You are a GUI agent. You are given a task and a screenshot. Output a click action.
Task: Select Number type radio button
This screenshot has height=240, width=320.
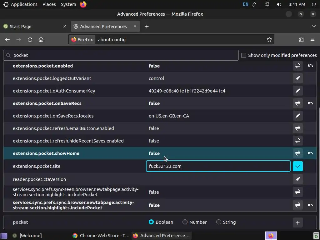(x=185, y=222)
